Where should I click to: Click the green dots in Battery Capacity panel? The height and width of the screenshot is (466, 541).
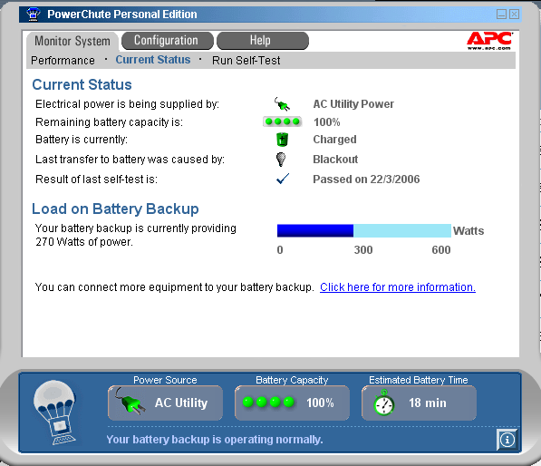[x=268, y=403]
